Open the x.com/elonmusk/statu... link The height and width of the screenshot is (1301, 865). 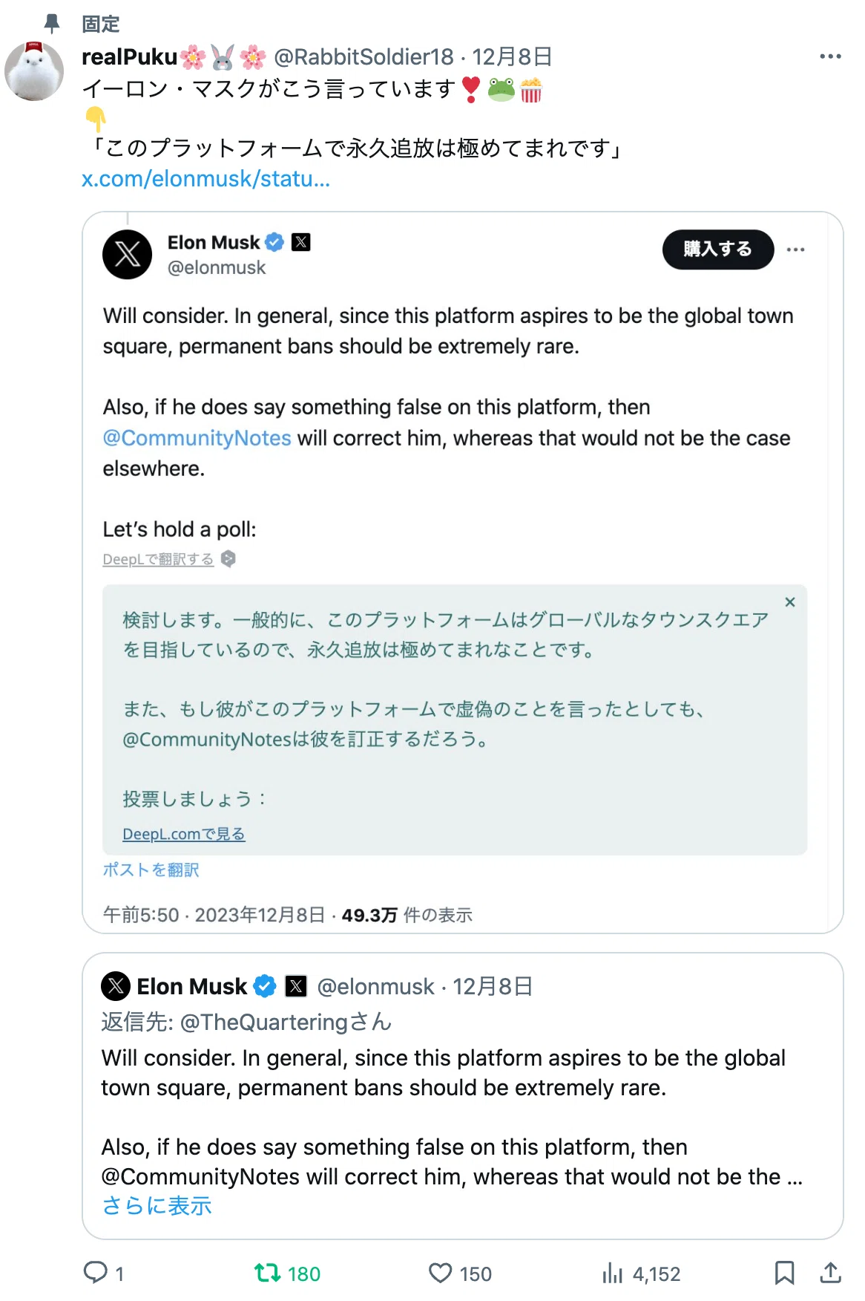[205, 179]
